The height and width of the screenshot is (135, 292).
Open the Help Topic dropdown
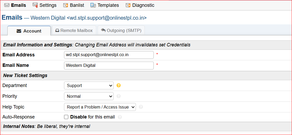tap(100, 107)
